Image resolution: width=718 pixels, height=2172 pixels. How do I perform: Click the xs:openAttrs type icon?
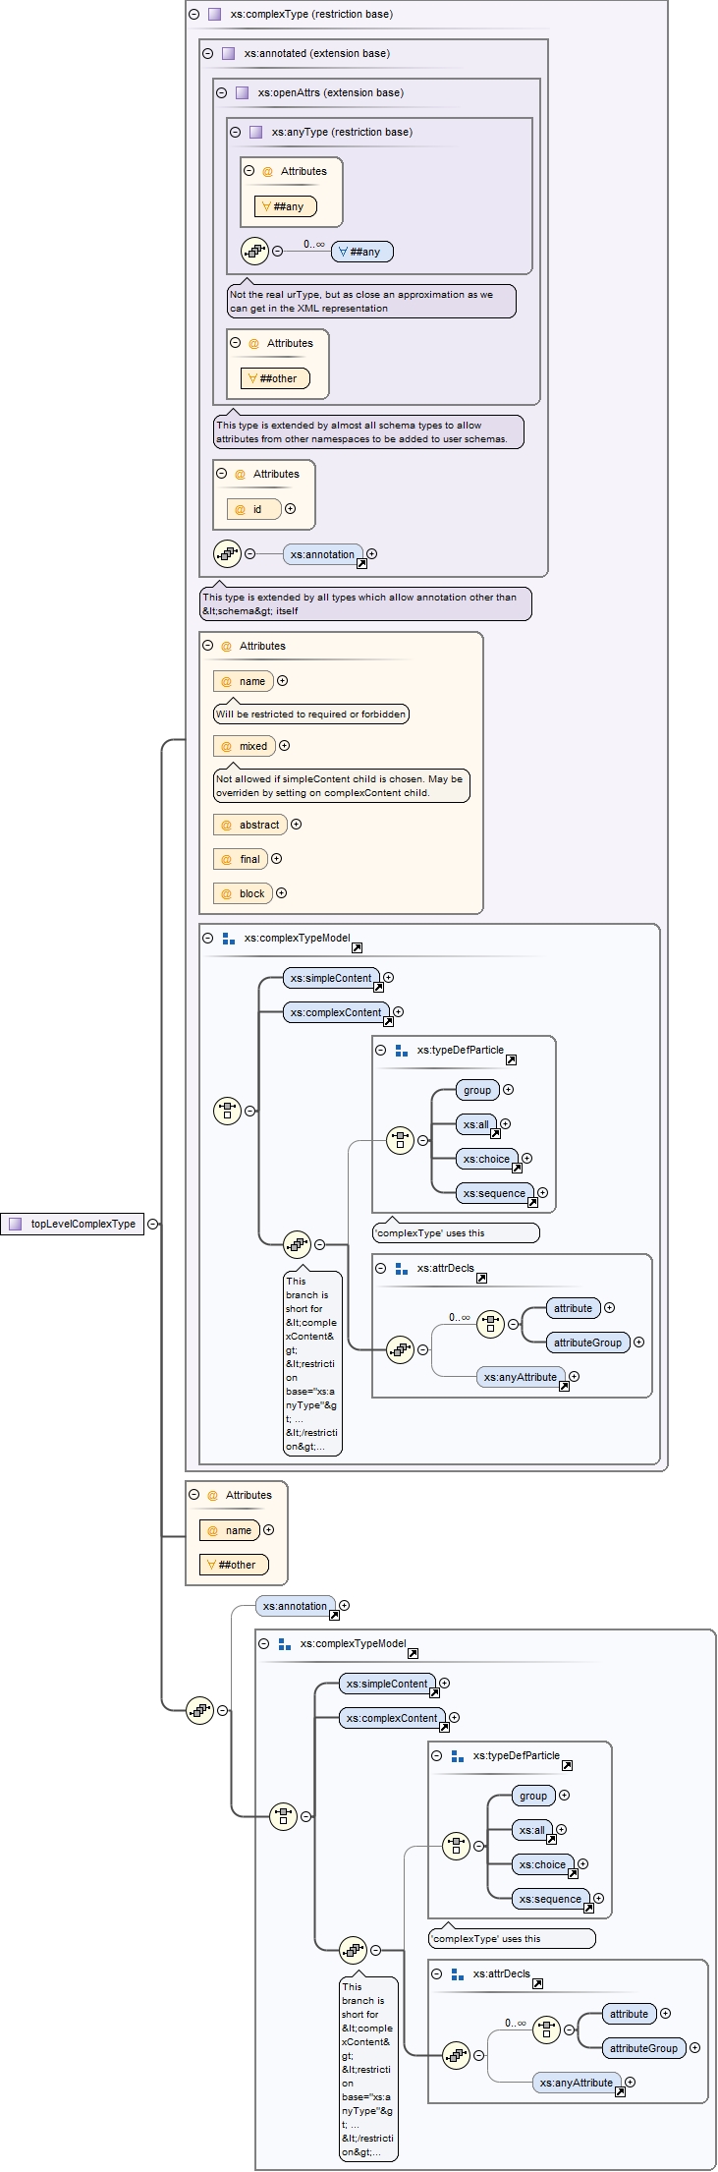point(242,92)
